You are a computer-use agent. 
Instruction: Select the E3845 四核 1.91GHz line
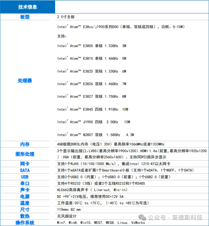pyautogui.click(x=93, y=109)
